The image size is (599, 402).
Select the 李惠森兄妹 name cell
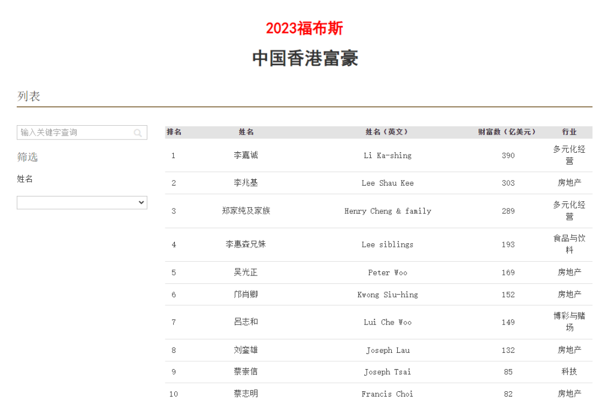pyautogui.click(x=246, y=244)
